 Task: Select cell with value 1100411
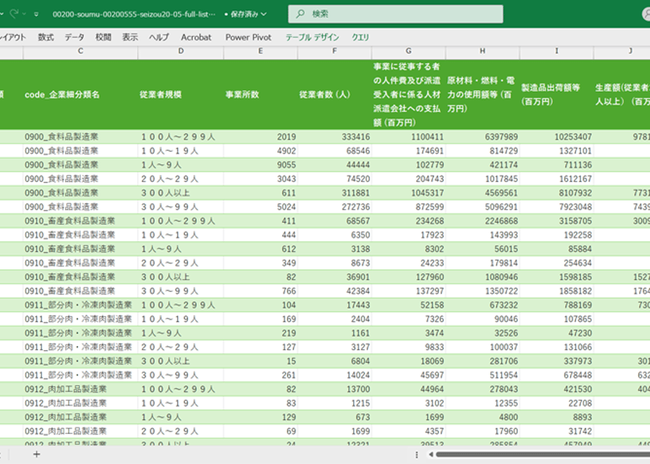tap(408, 136)
